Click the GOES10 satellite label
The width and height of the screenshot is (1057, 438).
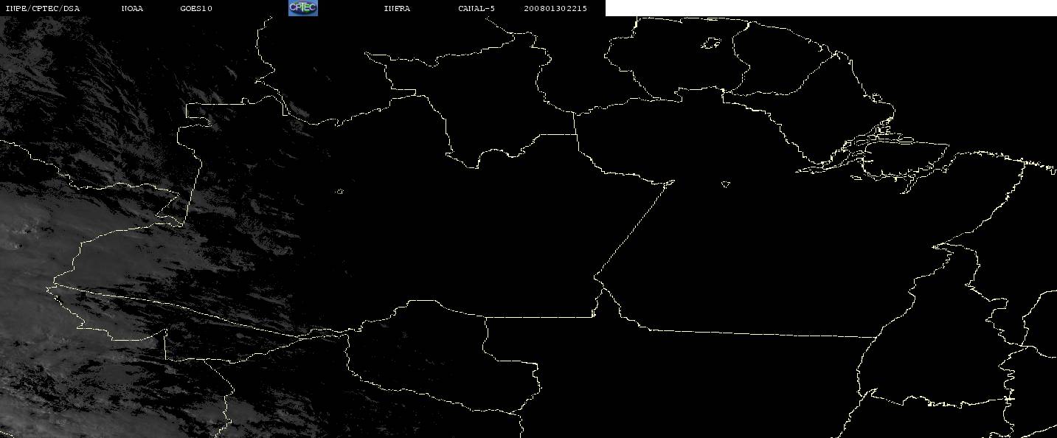click(x=195, y=9)
